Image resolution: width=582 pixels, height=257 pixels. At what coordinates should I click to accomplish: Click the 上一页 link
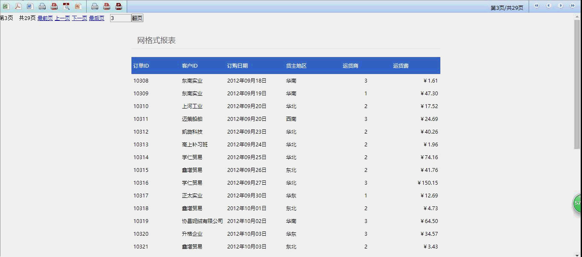pyautogui.click(x=62, y=18)
